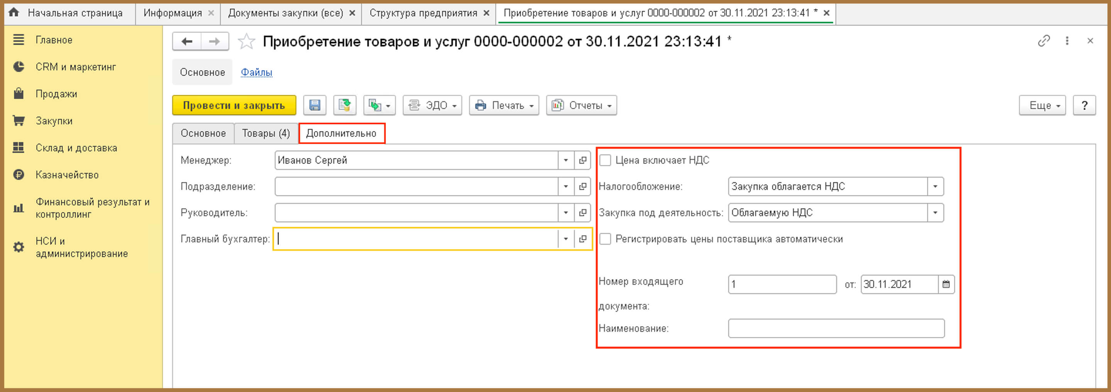Expand the Главный бухгалтер dropdown list
The width and height of the screenshot is (1111, 392).
click(566, 239)
